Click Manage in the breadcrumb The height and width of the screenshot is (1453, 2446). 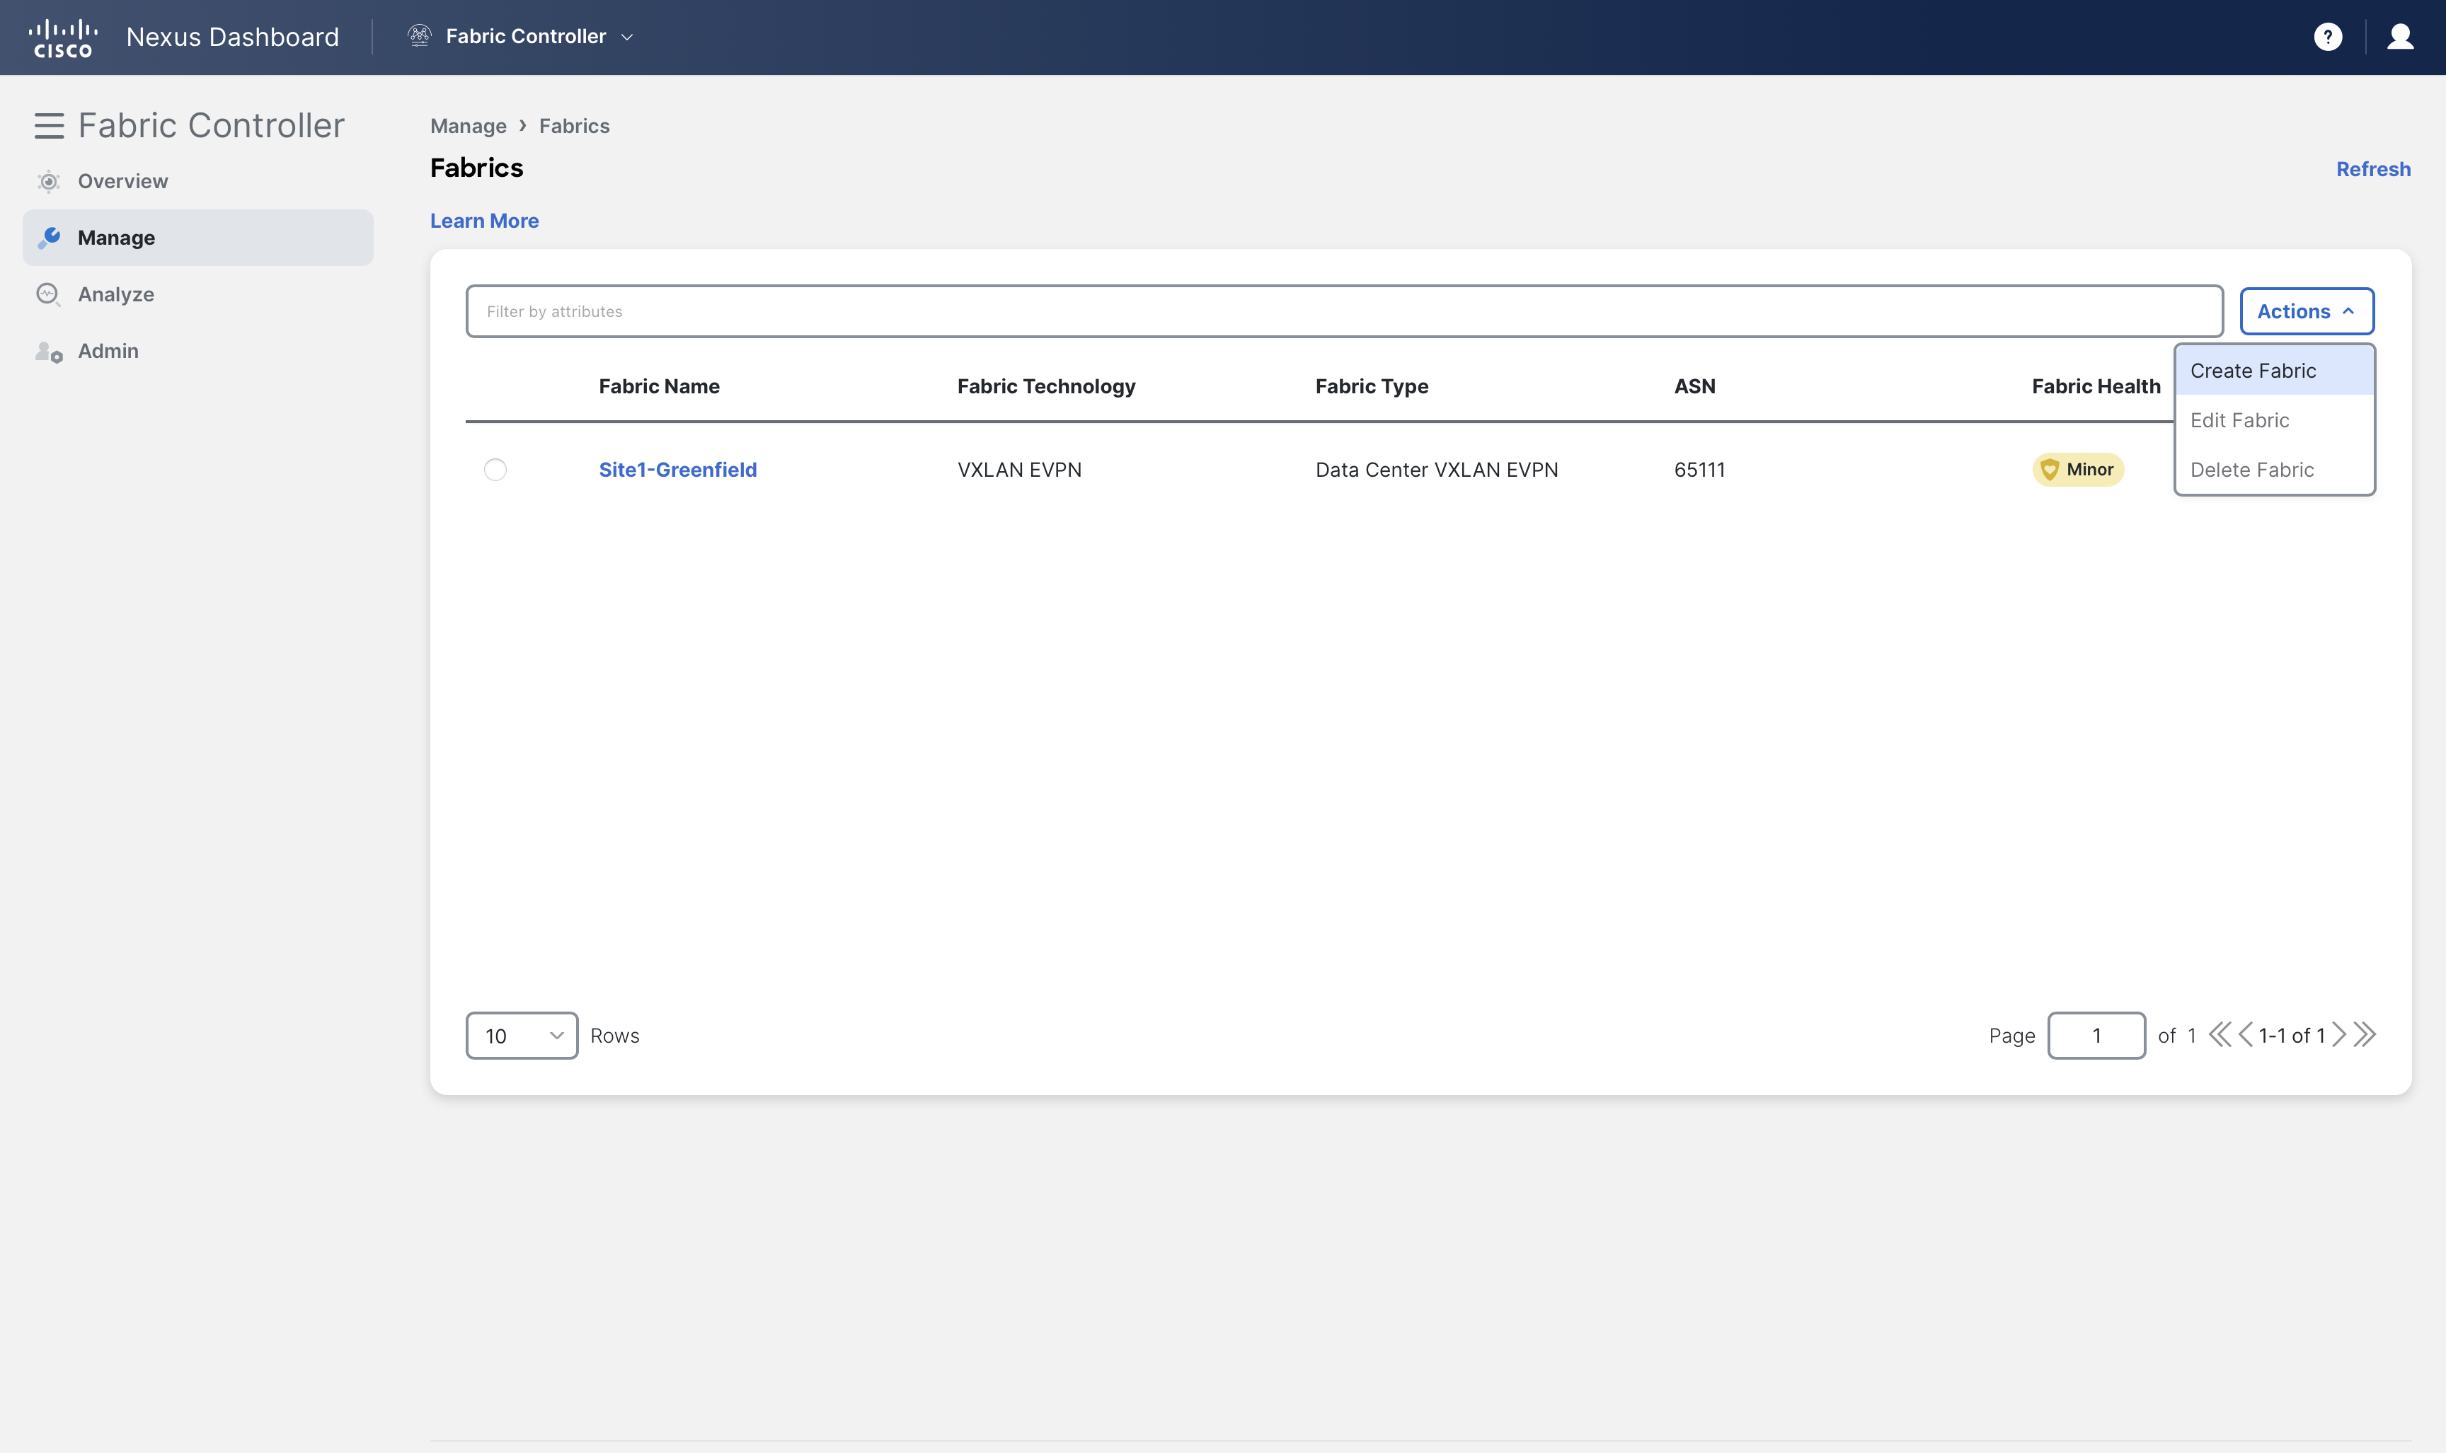469,127
